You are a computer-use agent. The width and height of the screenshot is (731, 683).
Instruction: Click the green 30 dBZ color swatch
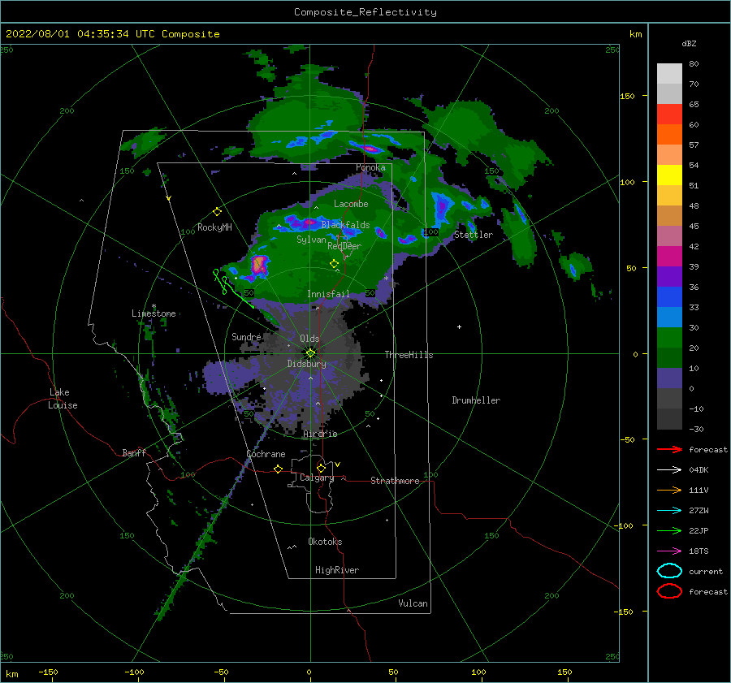coord(669,337)
